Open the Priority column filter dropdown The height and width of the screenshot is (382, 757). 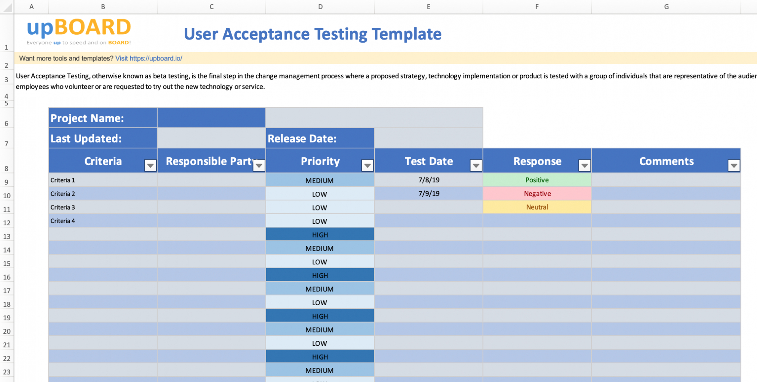tap(367, 165)
